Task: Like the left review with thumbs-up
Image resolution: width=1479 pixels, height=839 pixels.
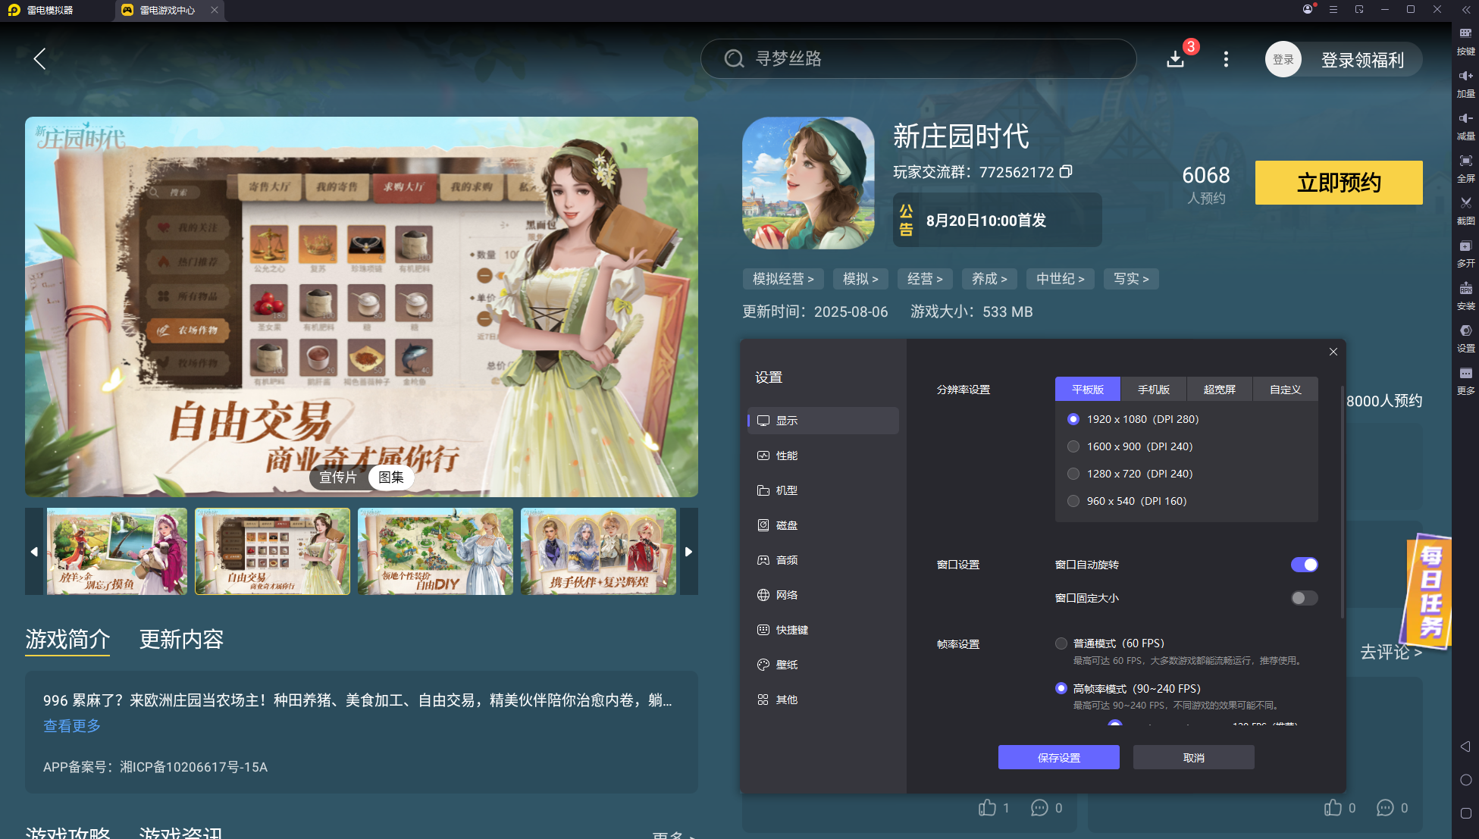Action: tap(987, 808)
